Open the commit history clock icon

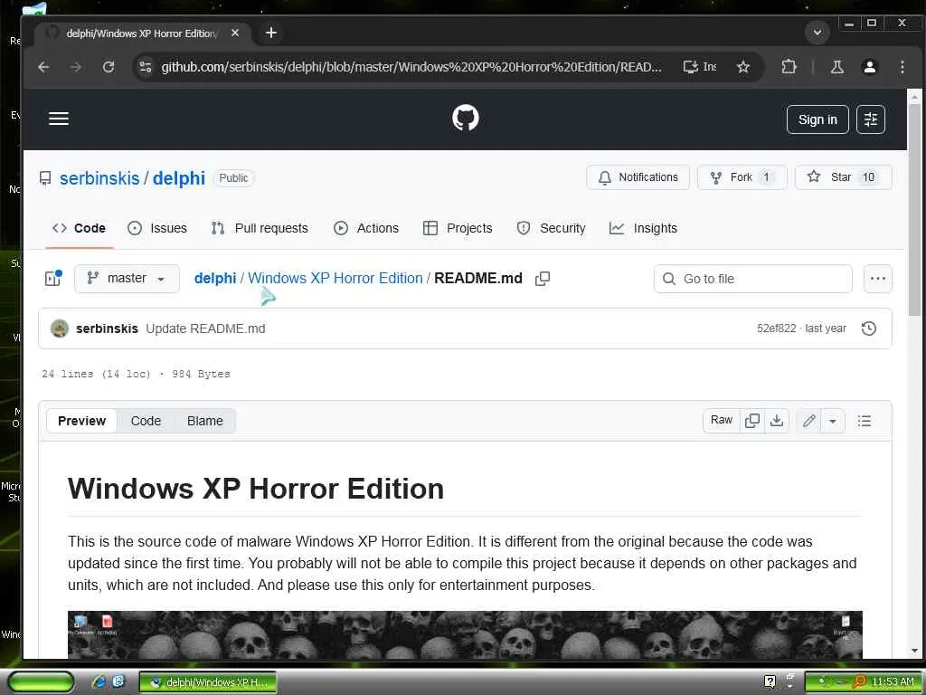(x=869, y=328)
